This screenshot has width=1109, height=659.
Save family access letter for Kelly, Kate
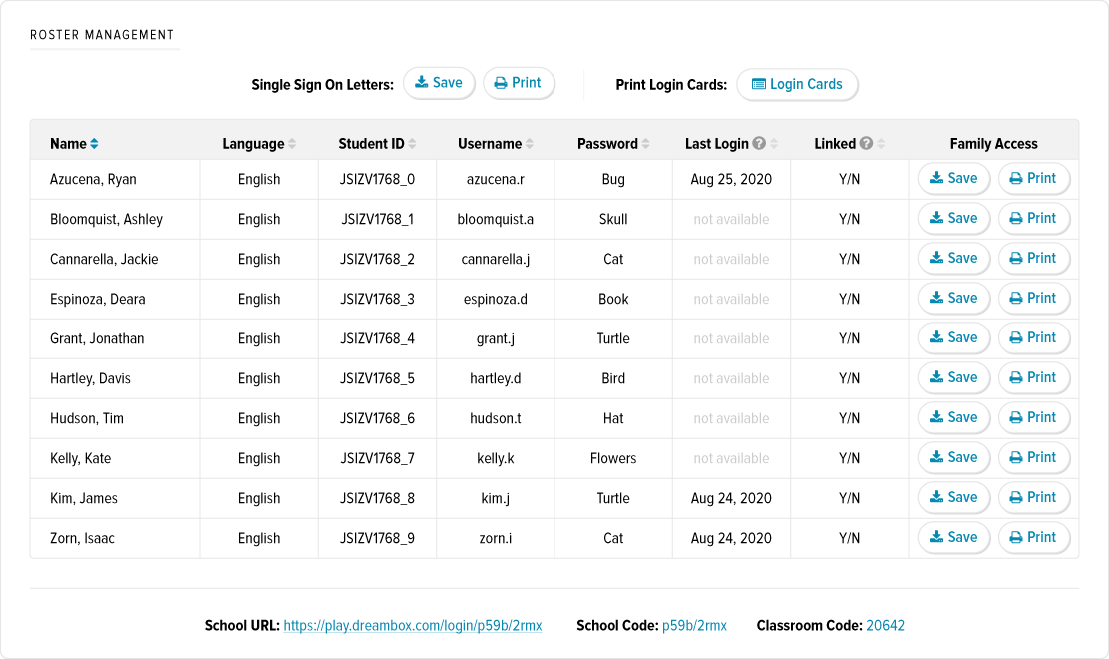pyautogui.click(x=953, y=457)
